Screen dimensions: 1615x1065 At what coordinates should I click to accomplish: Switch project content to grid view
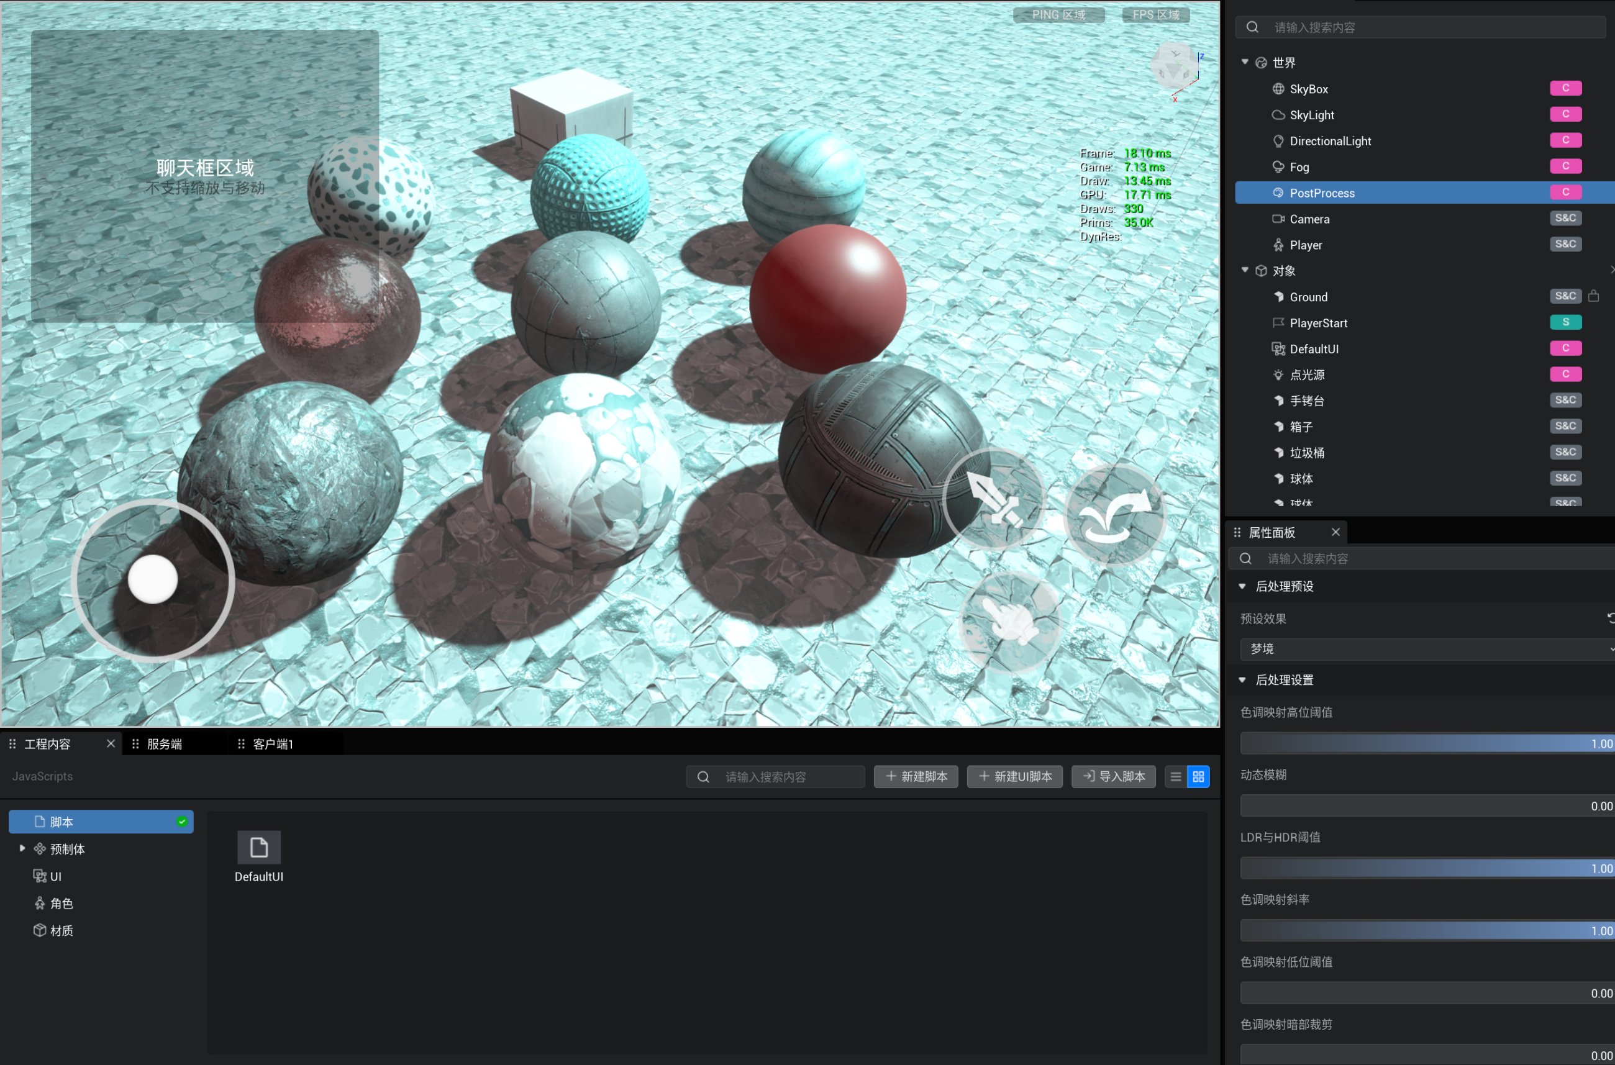[x=1198, y=776]
